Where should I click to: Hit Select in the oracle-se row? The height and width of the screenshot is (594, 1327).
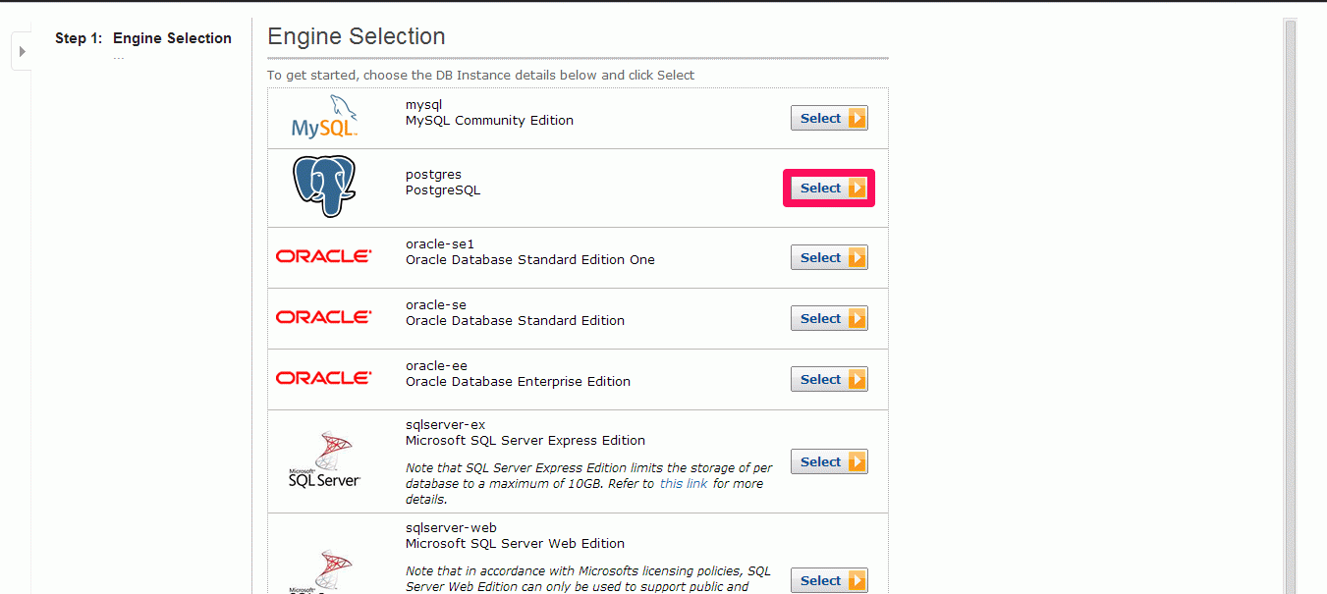pyautogui.click(x=829, y=318)
